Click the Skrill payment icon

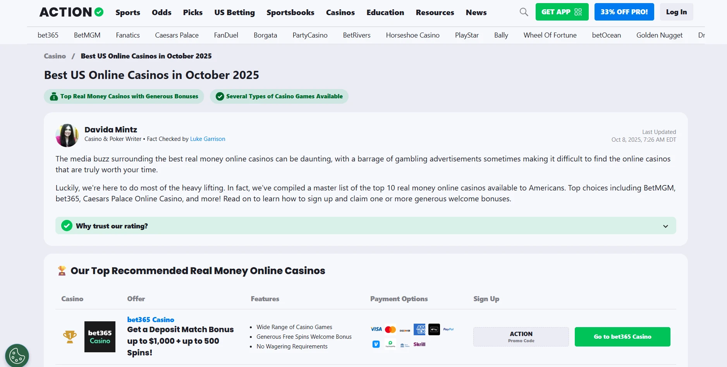point(419,344)
